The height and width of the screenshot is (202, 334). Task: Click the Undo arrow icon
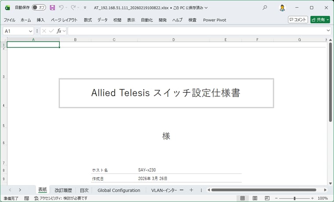click(x=61, y=7)
